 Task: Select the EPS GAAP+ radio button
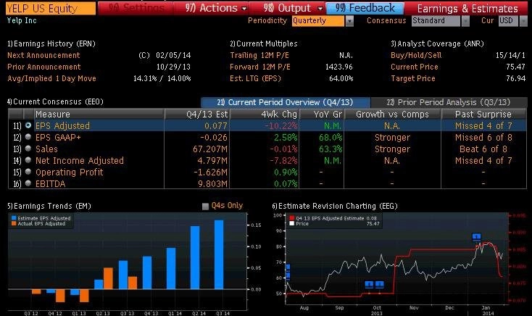pyautogui.click(x=28, y=137)
